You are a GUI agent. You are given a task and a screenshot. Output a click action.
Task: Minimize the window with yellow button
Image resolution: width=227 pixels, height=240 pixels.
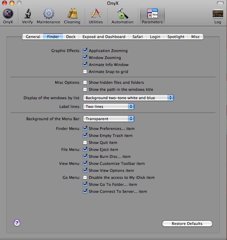tap(12, 3)
